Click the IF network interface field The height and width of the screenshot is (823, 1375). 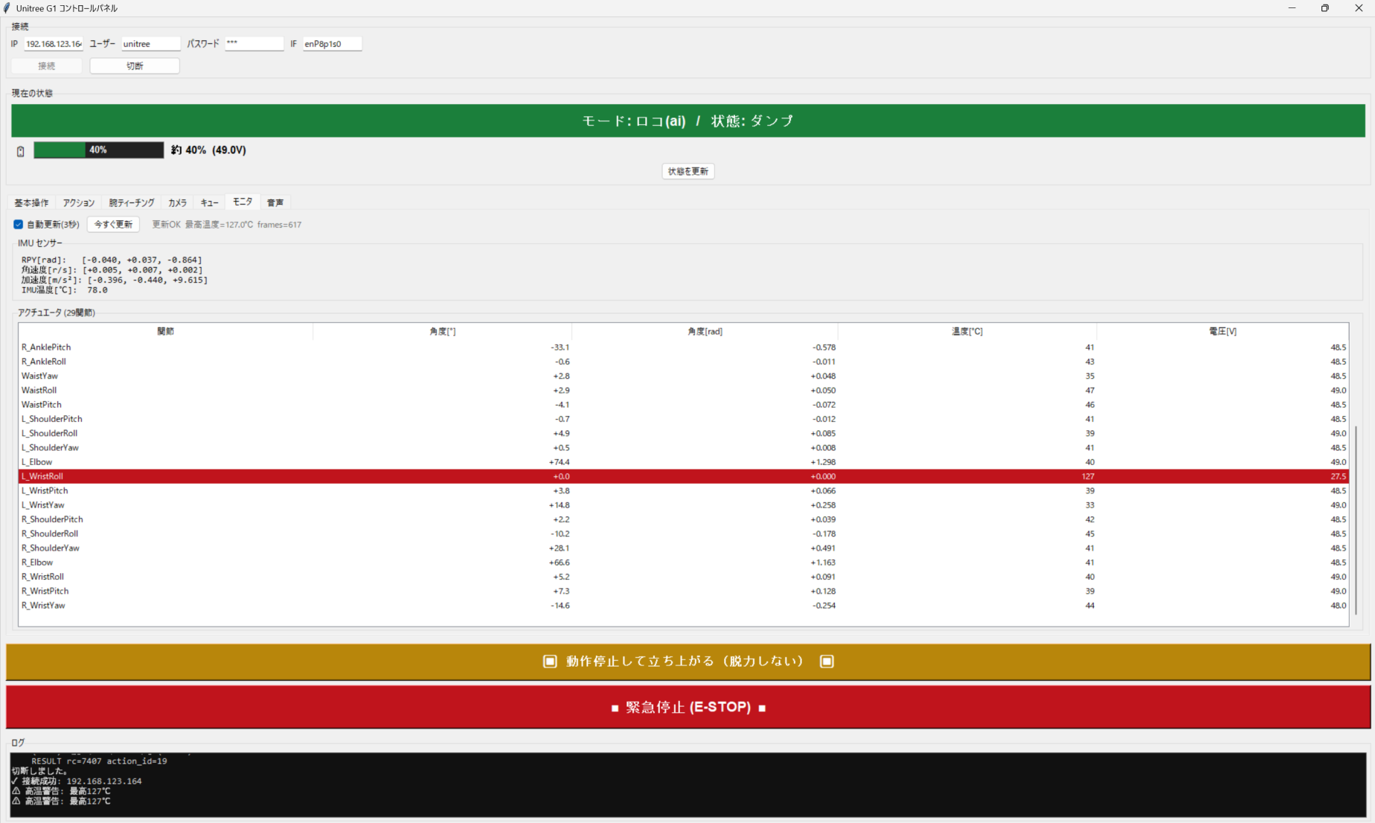click(332, 44)
